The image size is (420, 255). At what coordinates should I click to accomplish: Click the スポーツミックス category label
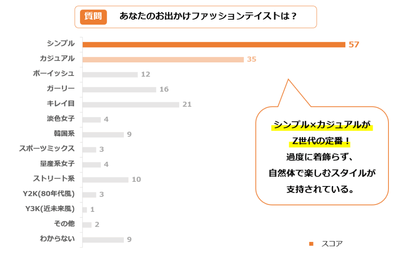47,149
